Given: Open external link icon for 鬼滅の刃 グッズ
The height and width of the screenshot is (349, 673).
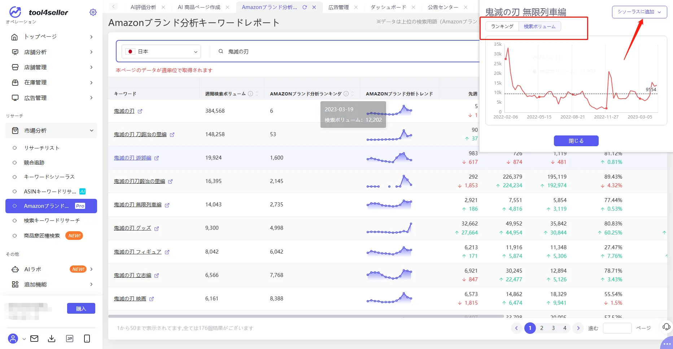Looking at the screenshot, I should coord(157,228).
